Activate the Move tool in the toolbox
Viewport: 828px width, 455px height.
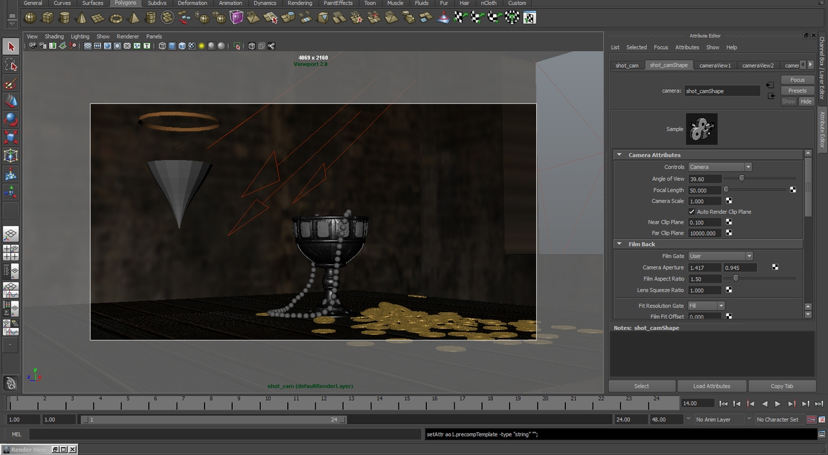11,101
